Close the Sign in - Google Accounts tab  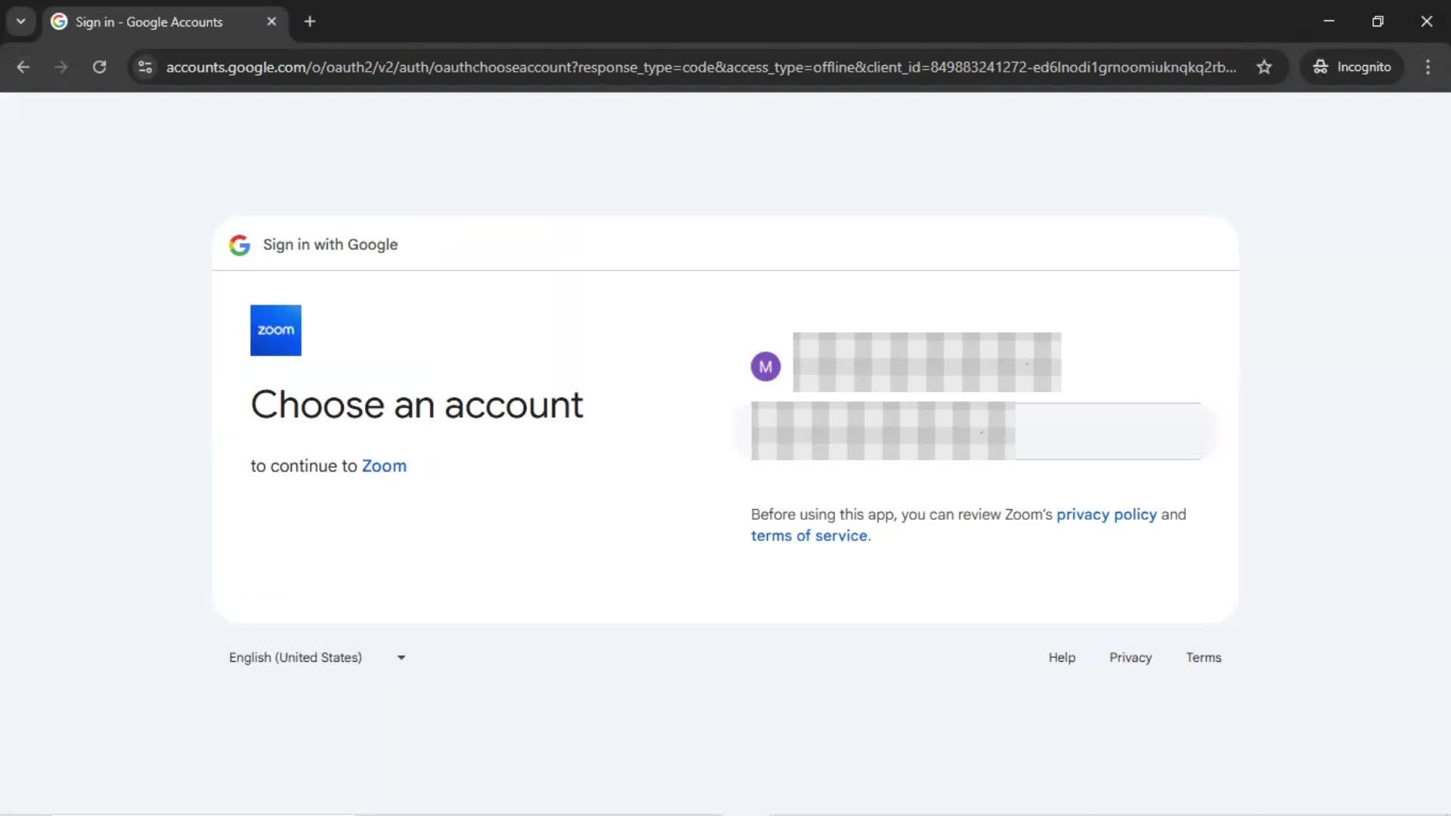pos(271,21)
